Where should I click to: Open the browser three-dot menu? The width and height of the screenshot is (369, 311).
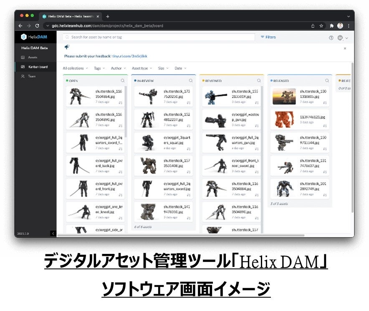[x=349, y=26]
